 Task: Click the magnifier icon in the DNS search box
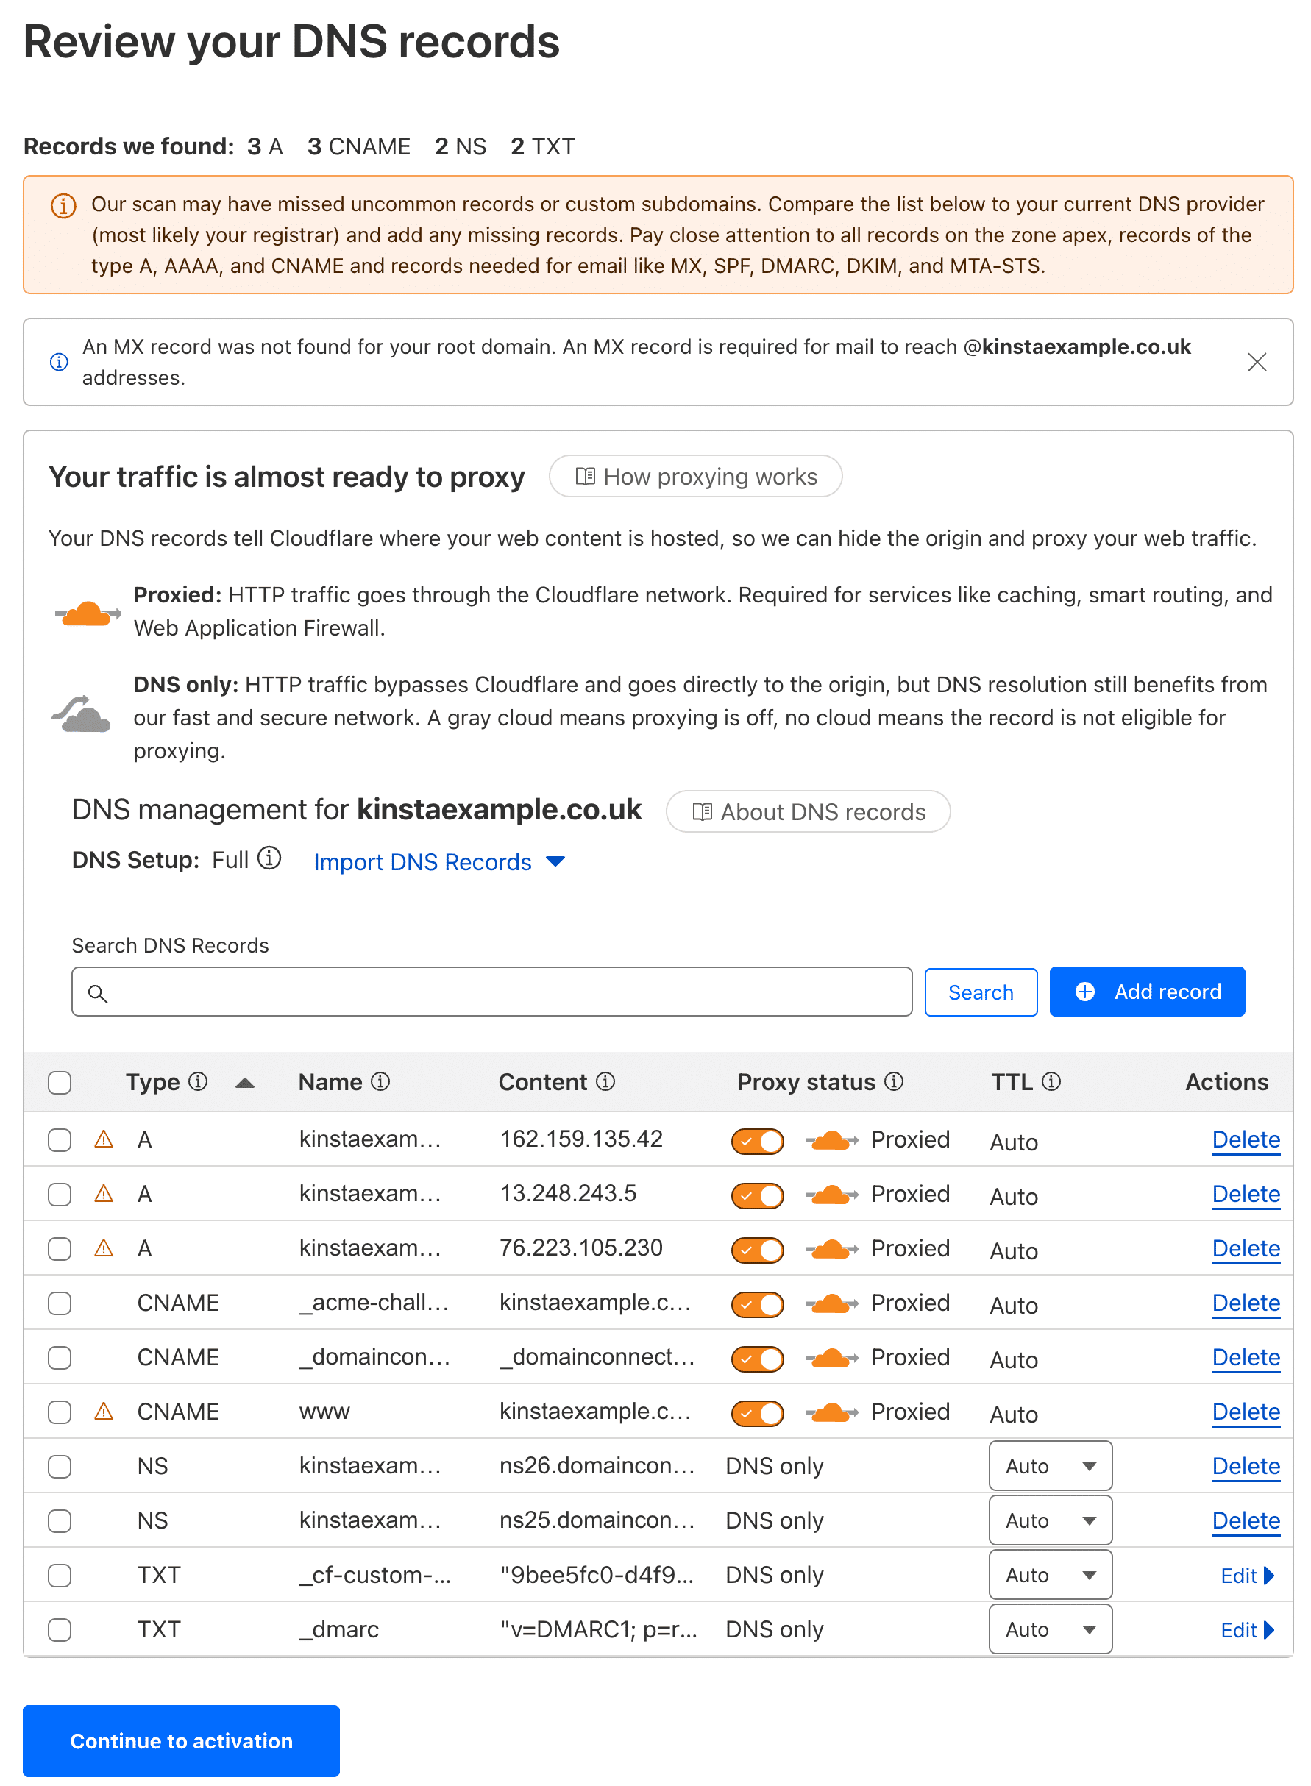pos(99,992)
